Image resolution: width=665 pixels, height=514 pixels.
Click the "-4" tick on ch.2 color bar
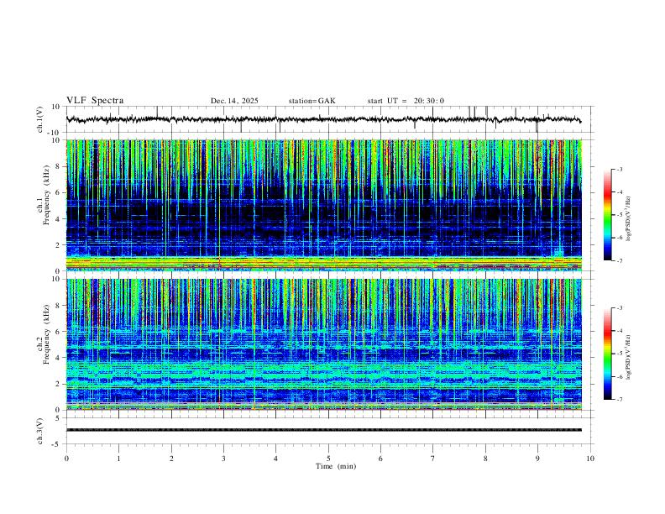(x=620, y=331)
